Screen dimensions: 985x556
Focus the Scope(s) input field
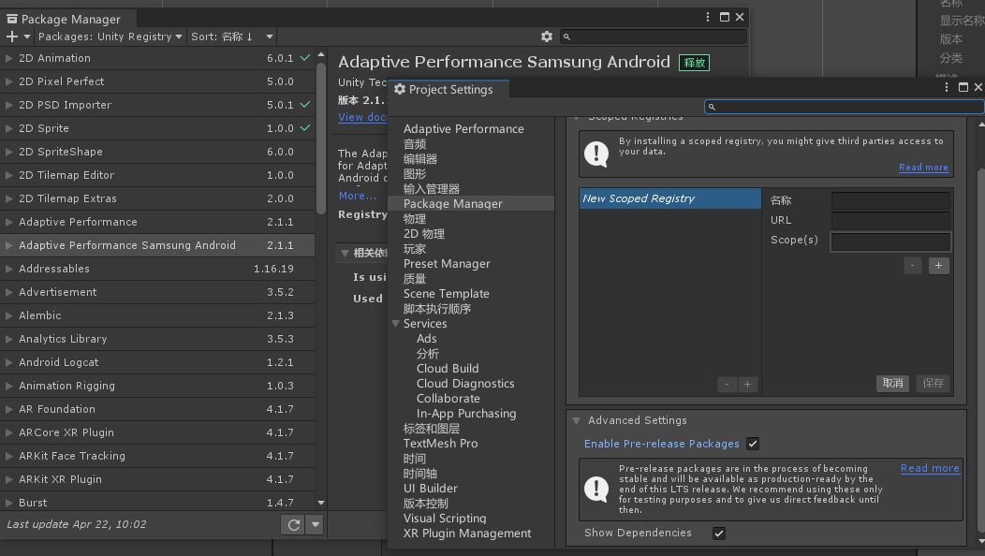pyautogui.click(x=890, y=241)
